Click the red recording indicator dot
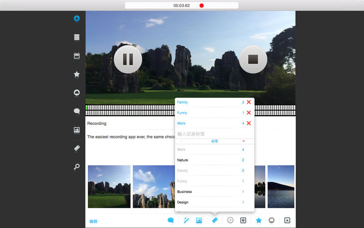Screen dimensions: 364x228 202,5
